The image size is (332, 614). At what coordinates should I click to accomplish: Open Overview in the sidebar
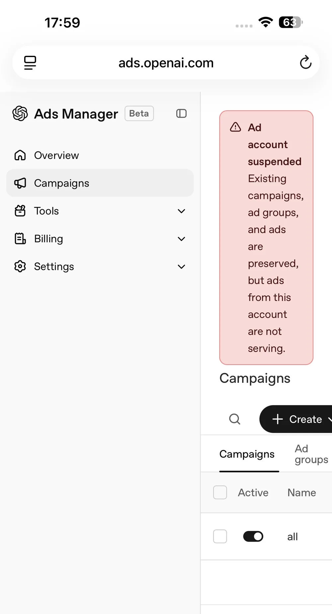100,155
